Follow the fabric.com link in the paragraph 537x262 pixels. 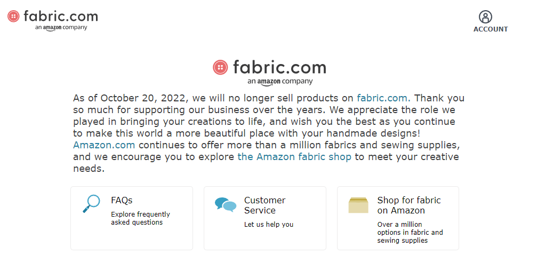(x=383, y=98)
